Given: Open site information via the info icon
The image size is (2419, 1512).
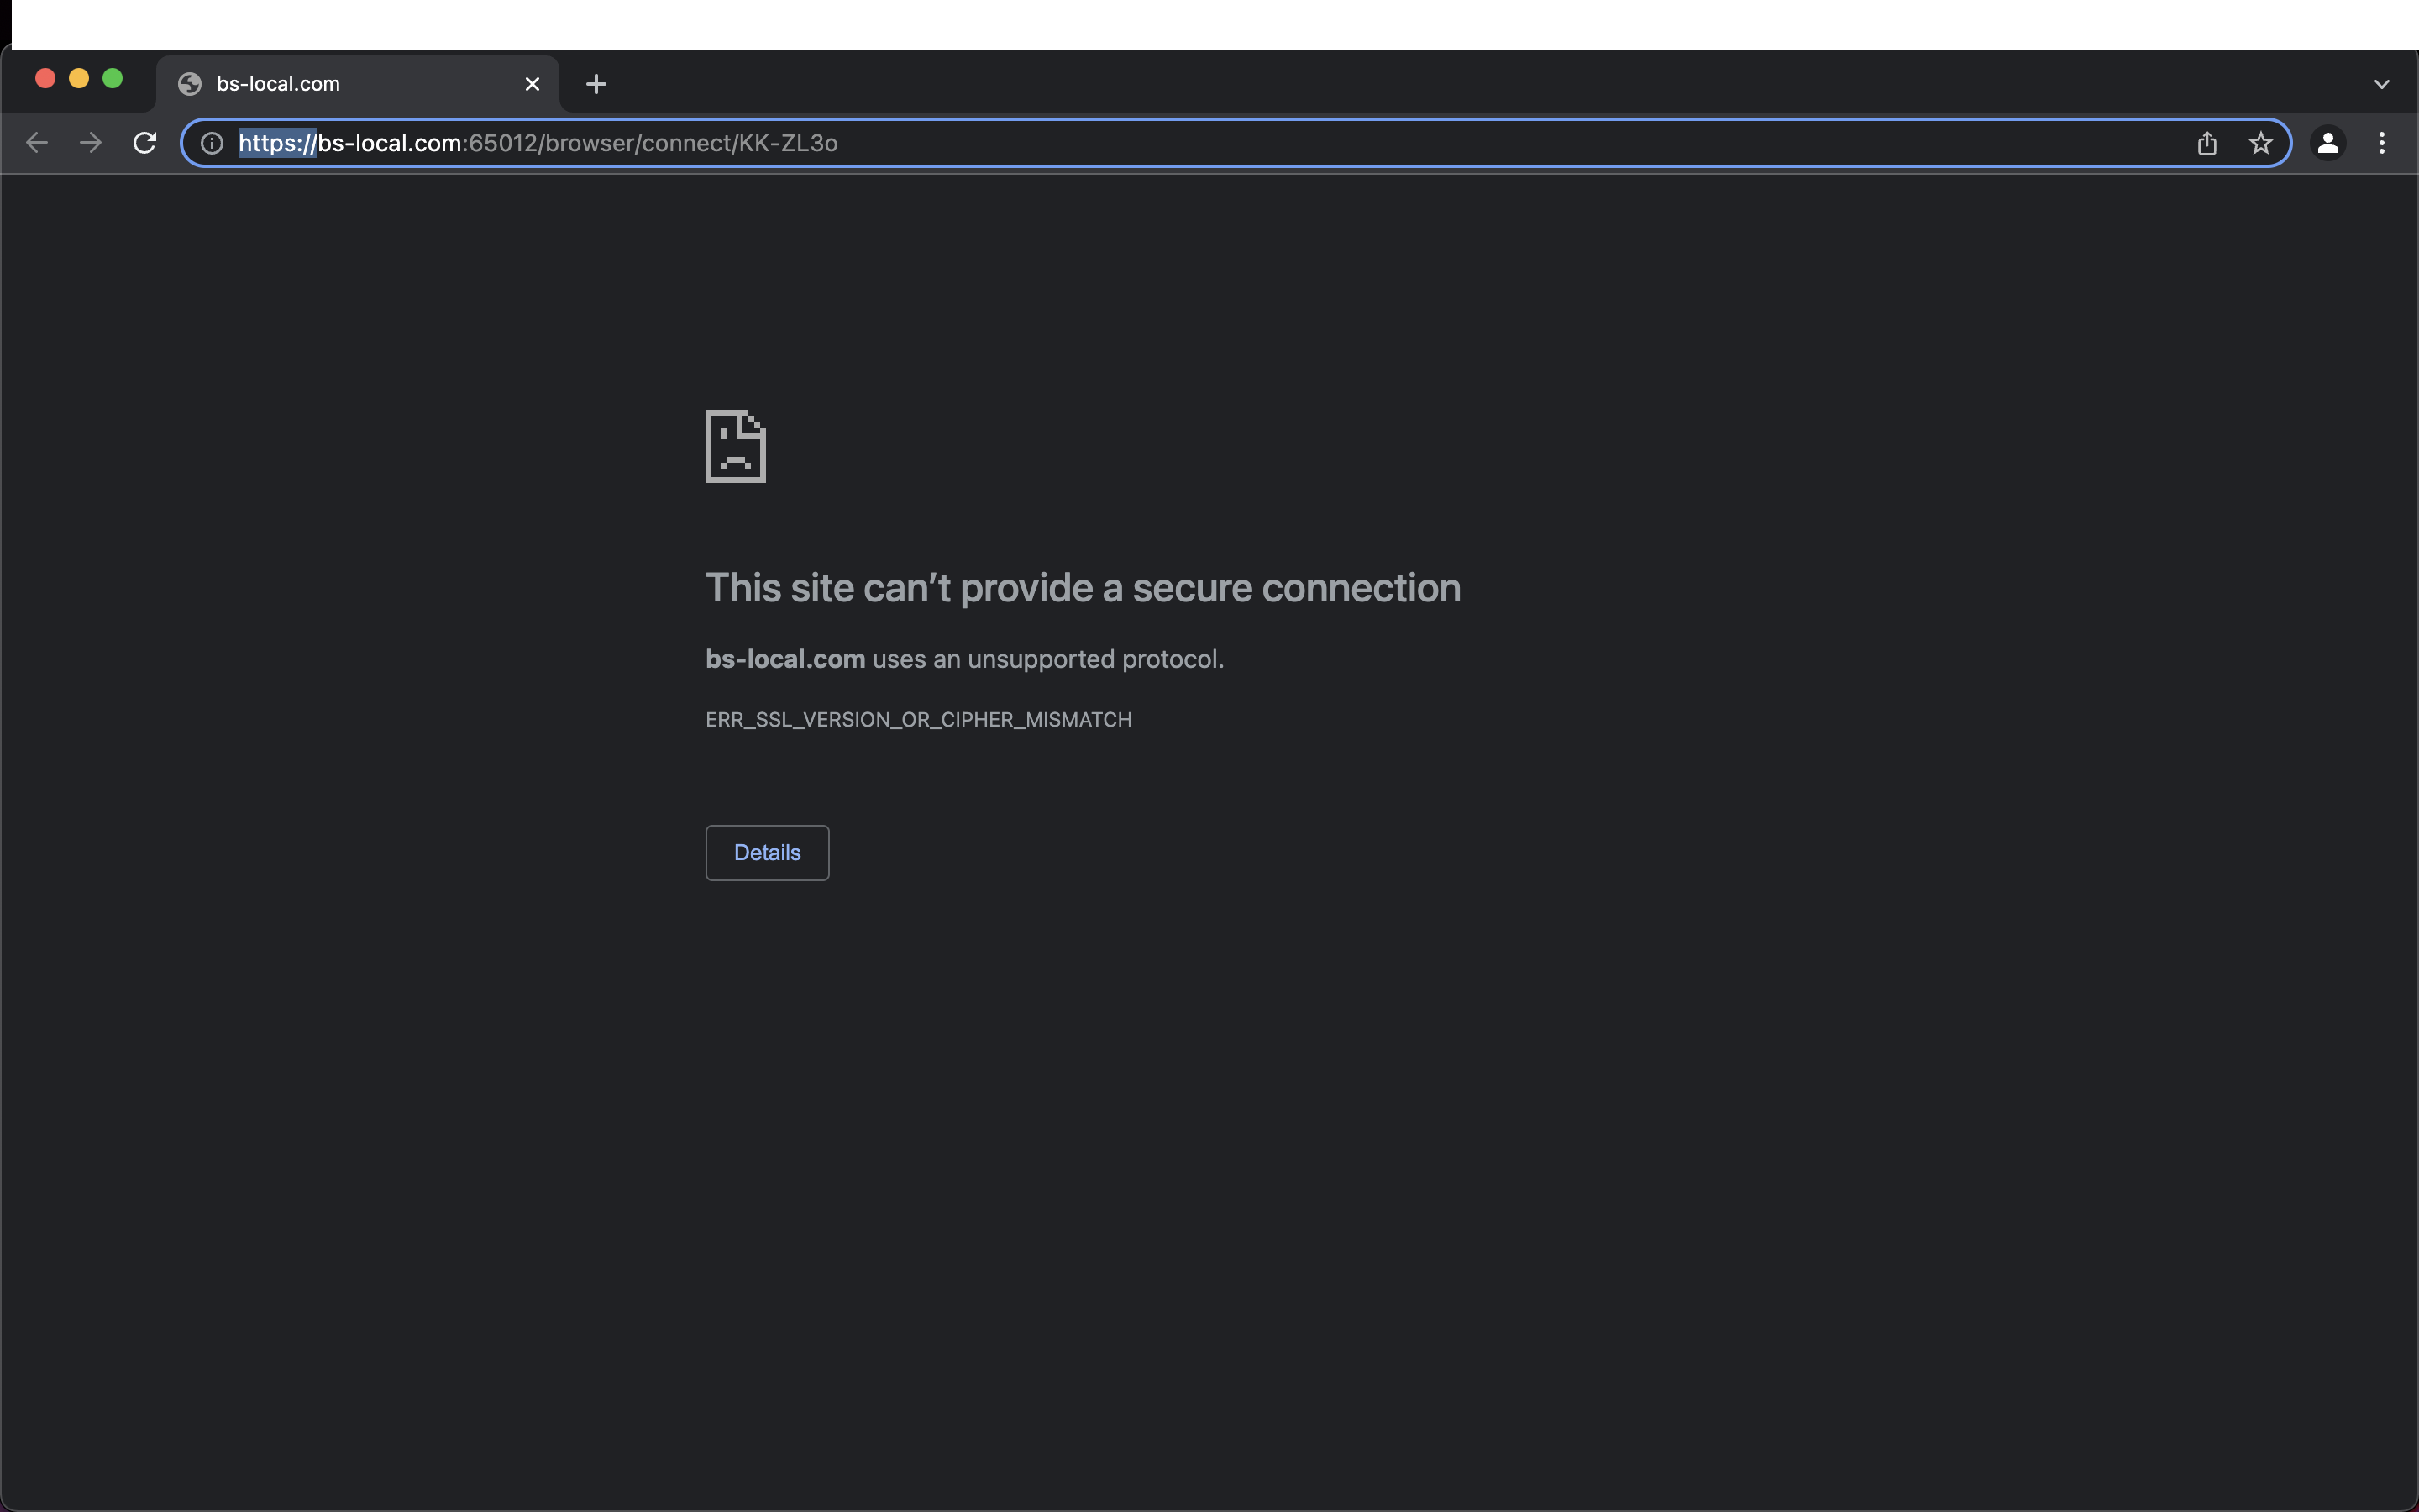Looking at the screenshot, I should point(211,143).
